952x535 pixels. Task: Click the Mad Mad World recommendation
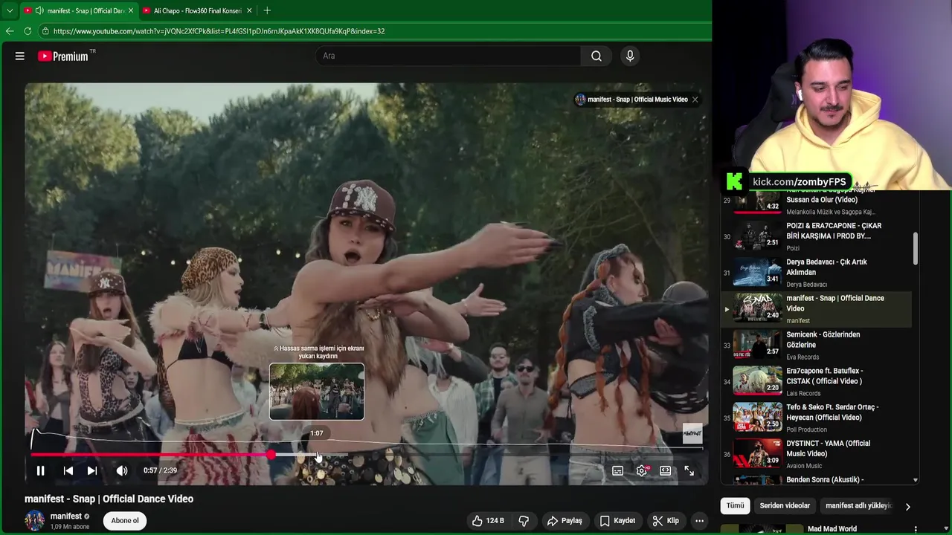832,529
